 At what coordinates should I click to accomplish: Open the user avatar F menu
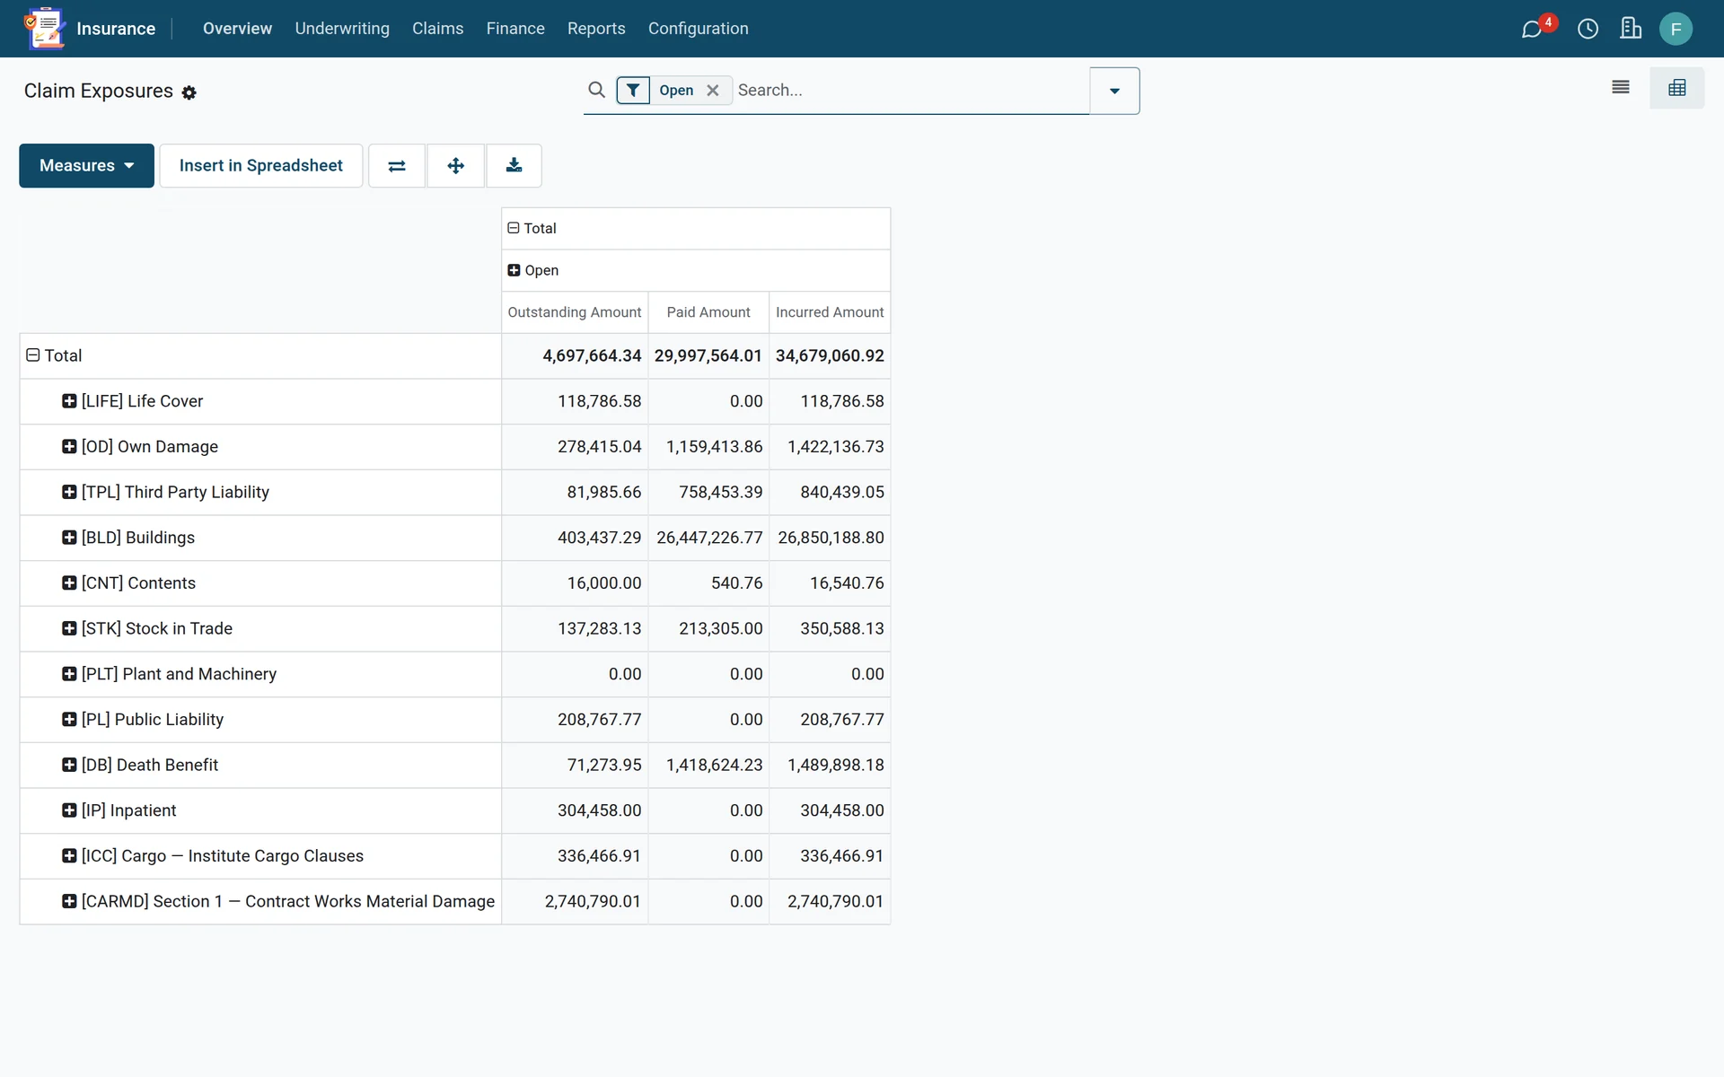(x=1676, y=29)
